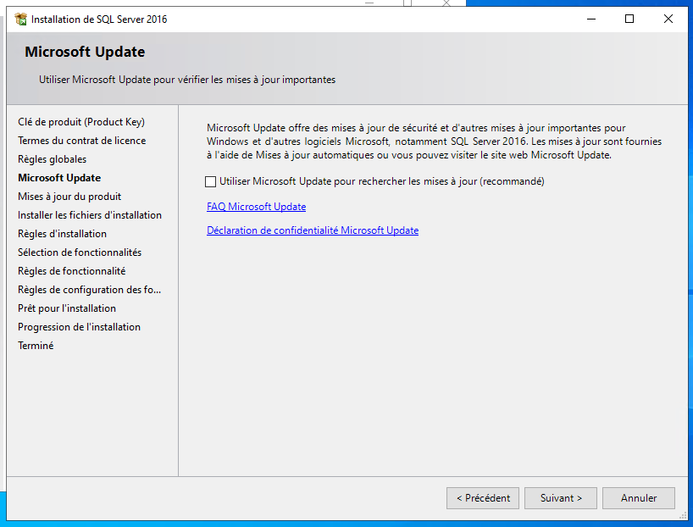Cancel setup with Annuler button
The width and height of the screenshot is (693, 527).
pos(639,498)
